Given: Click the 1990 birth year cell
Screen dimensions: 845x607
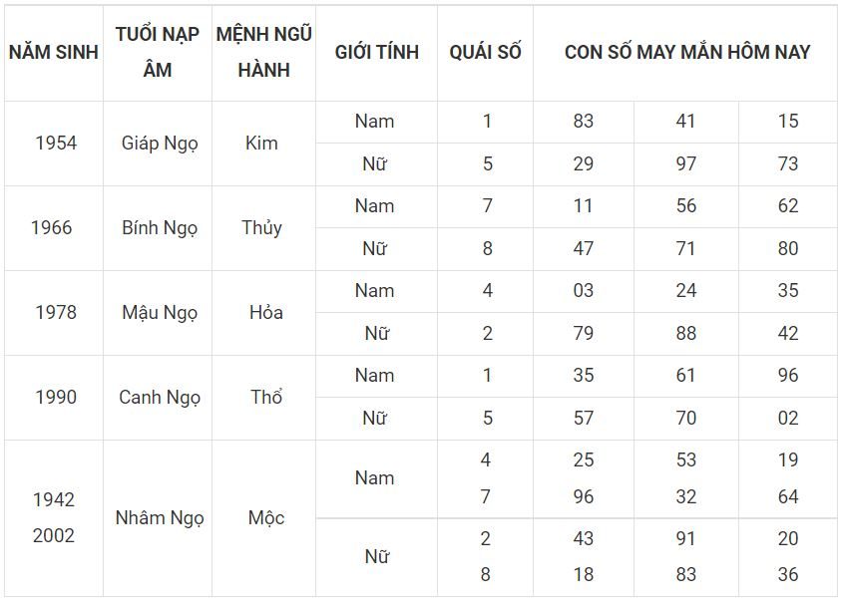Looking at the screenshot, I should (x=56, y=397).
